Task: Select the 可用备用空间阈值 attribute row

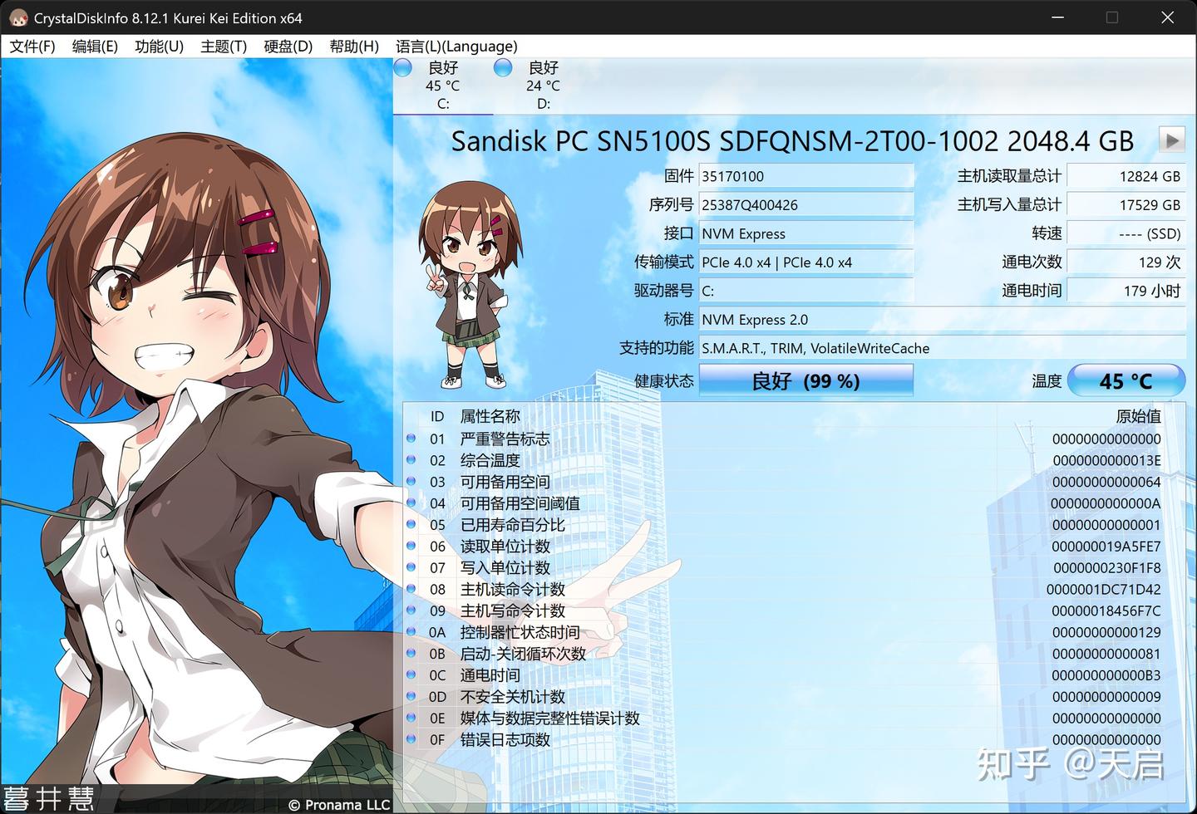Action: click(x=785, y=503)
